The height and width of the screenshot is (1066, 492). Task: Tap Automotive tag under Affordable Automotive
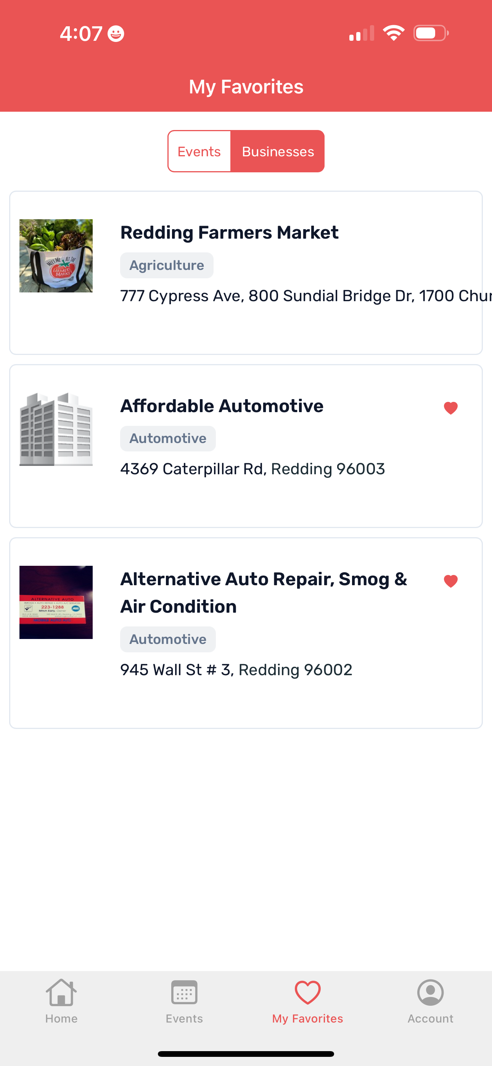(x=168, y=439)
